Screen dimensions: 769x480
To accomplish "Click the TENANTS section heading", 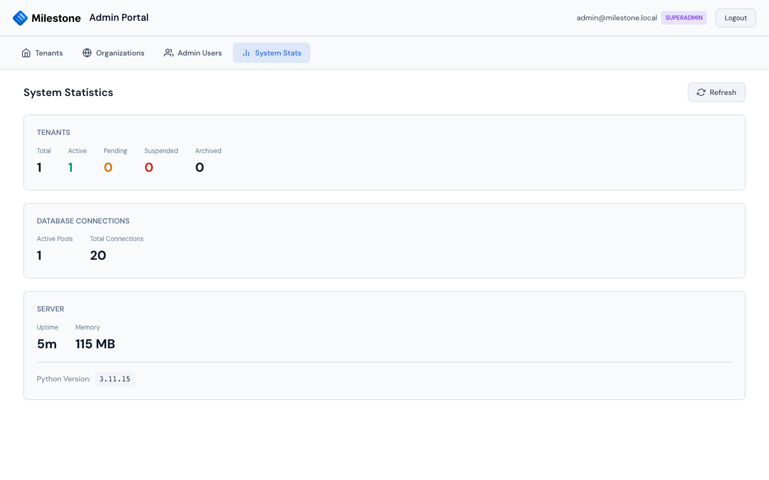I will tap(53, 132).
